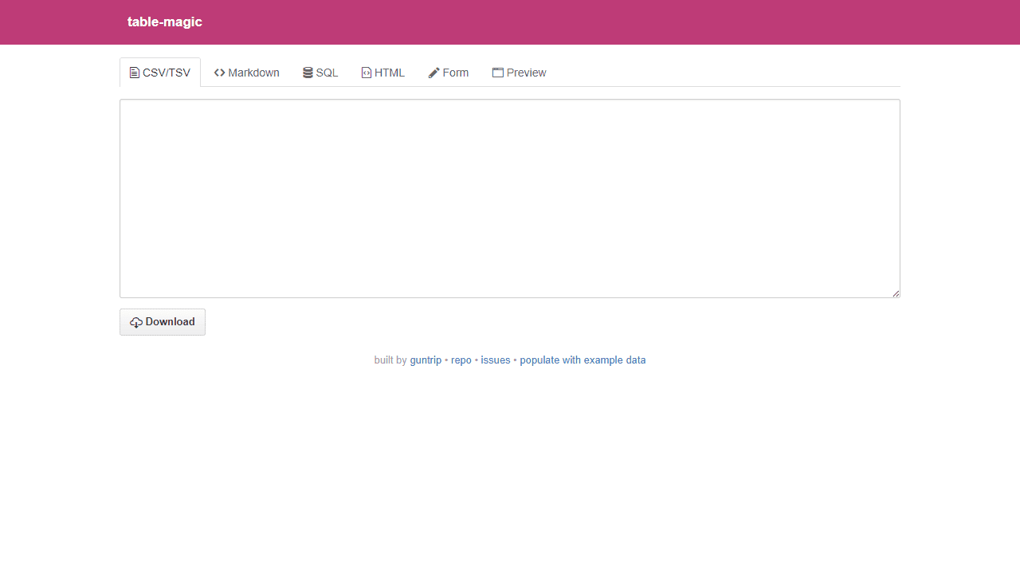Screen dimensions: 1020x574
Task: Open the guntrip author link
Action: 426,360
